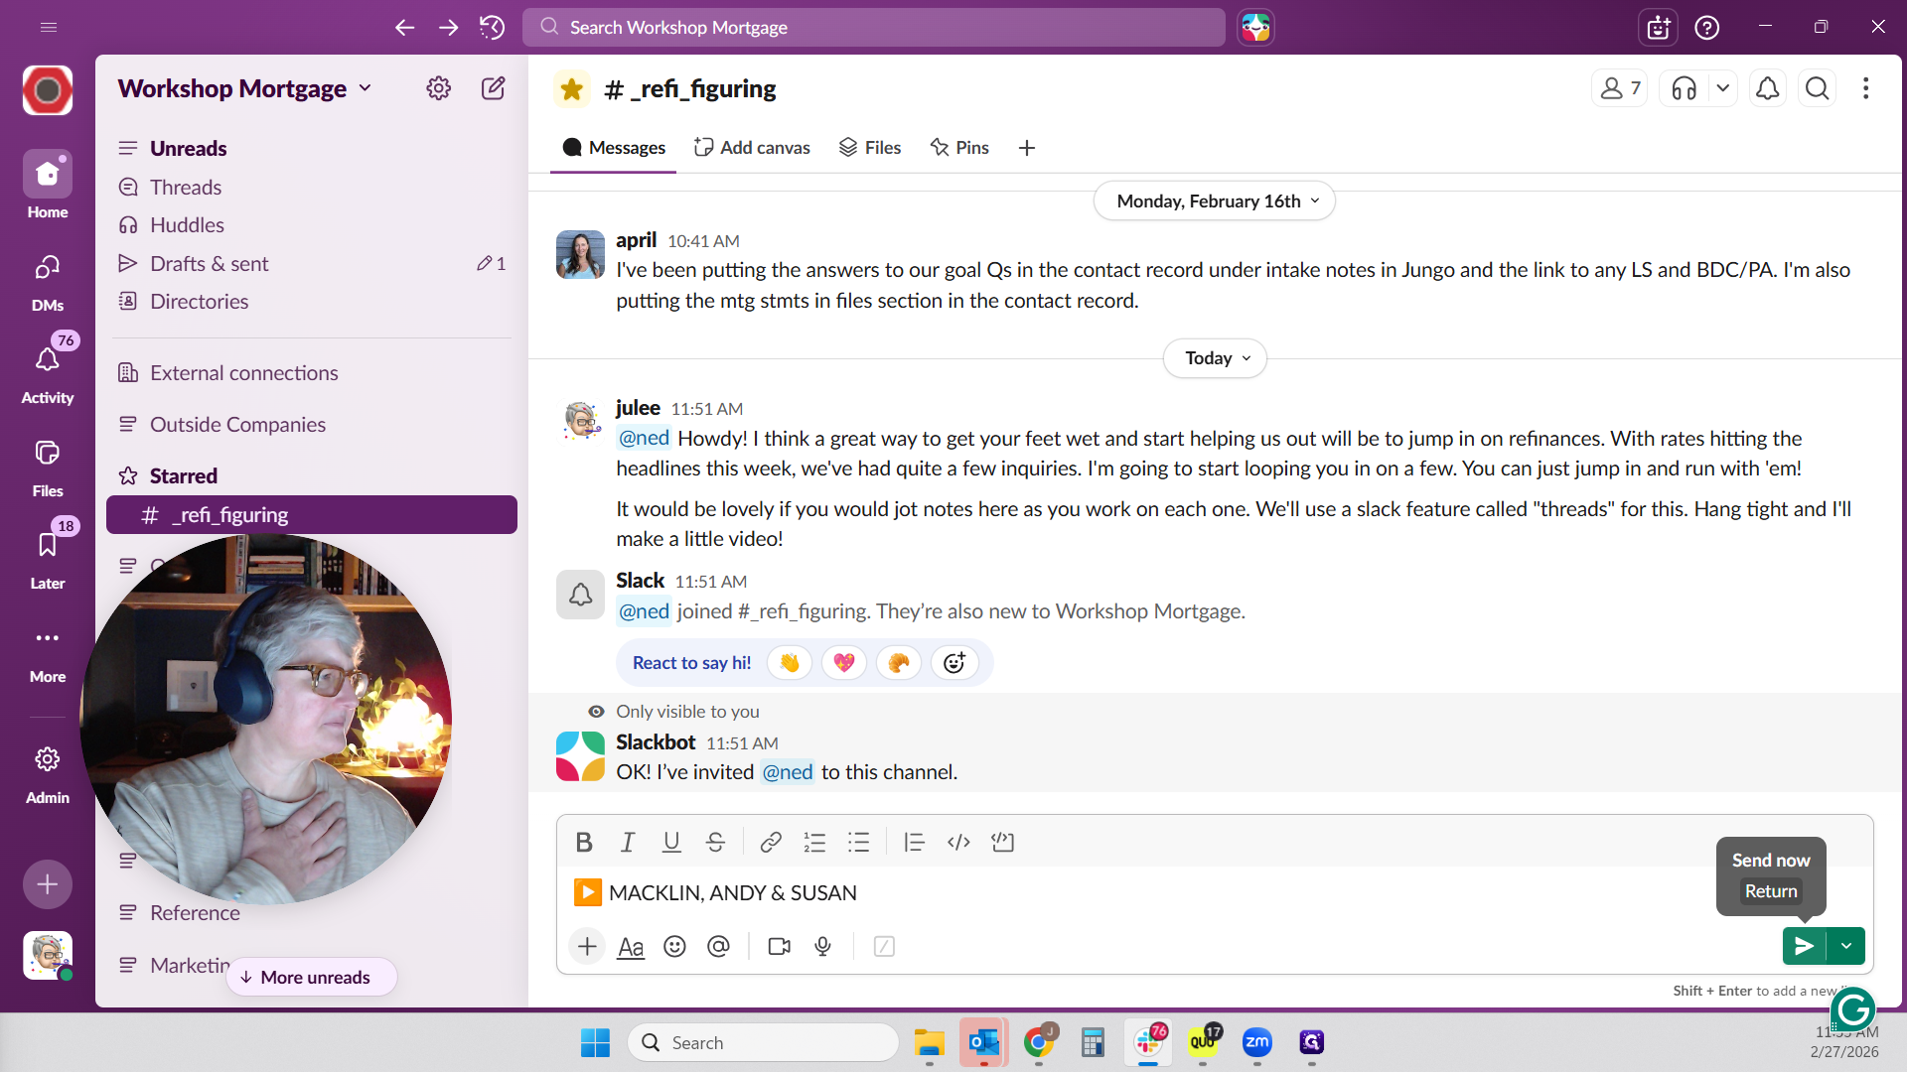Click the Bold formatting icon
Screen dimensions: 1907x1072
[584, 843]
